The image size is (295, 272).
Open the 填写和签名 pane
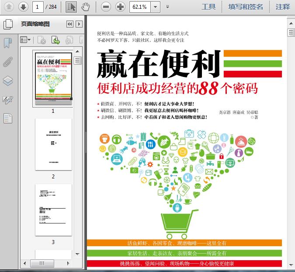coord(246,7)
